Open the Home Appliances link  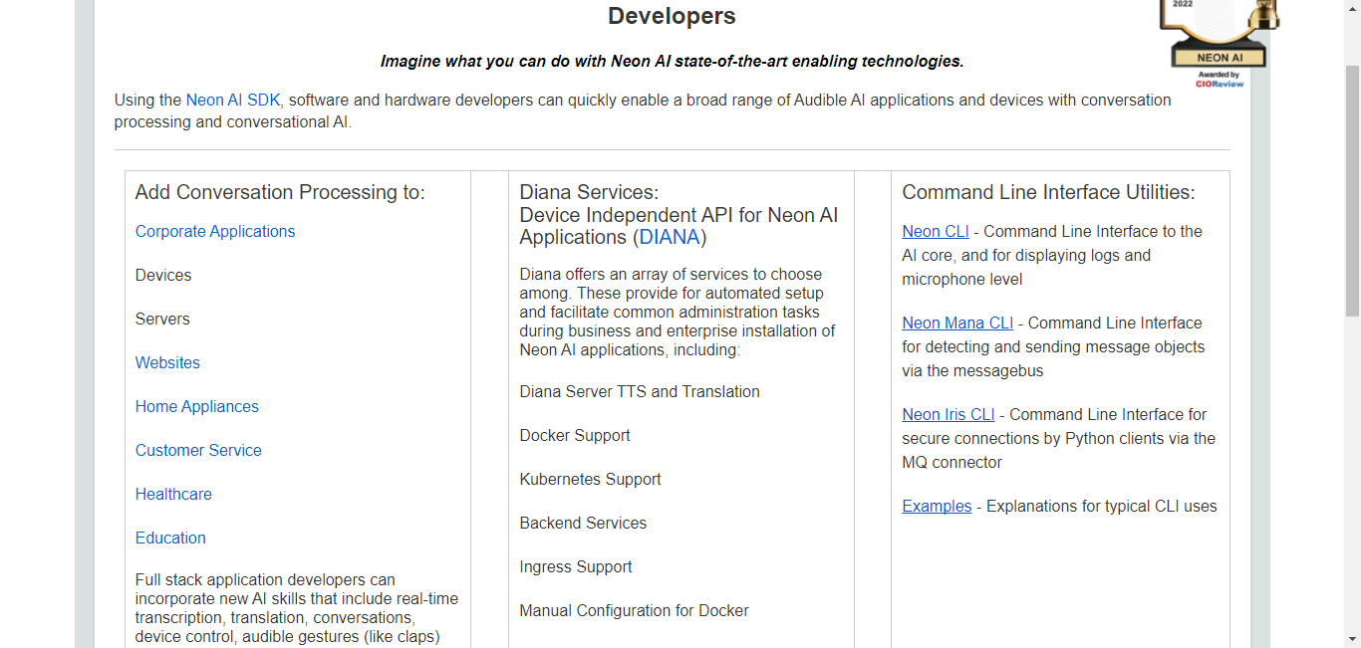click(x=197, y=406)
